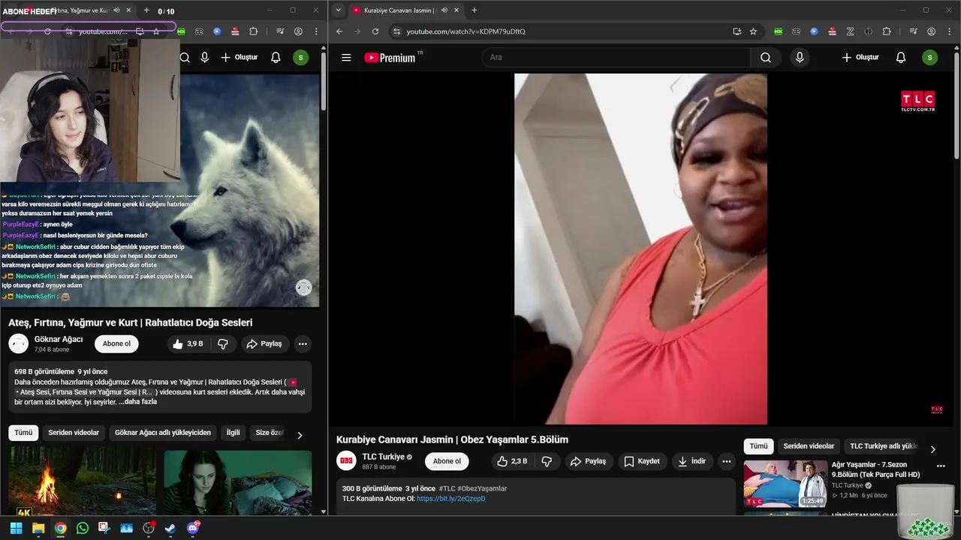This screenshot has height=540, width=961.
Task: Open tab search dropdown in right browser
Action: pyautogui.click(x=339, y=10)
